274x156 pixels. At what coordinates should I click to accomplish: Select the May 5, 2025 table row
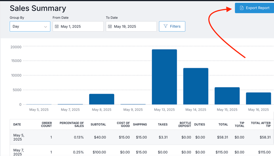tap(142, 137)
